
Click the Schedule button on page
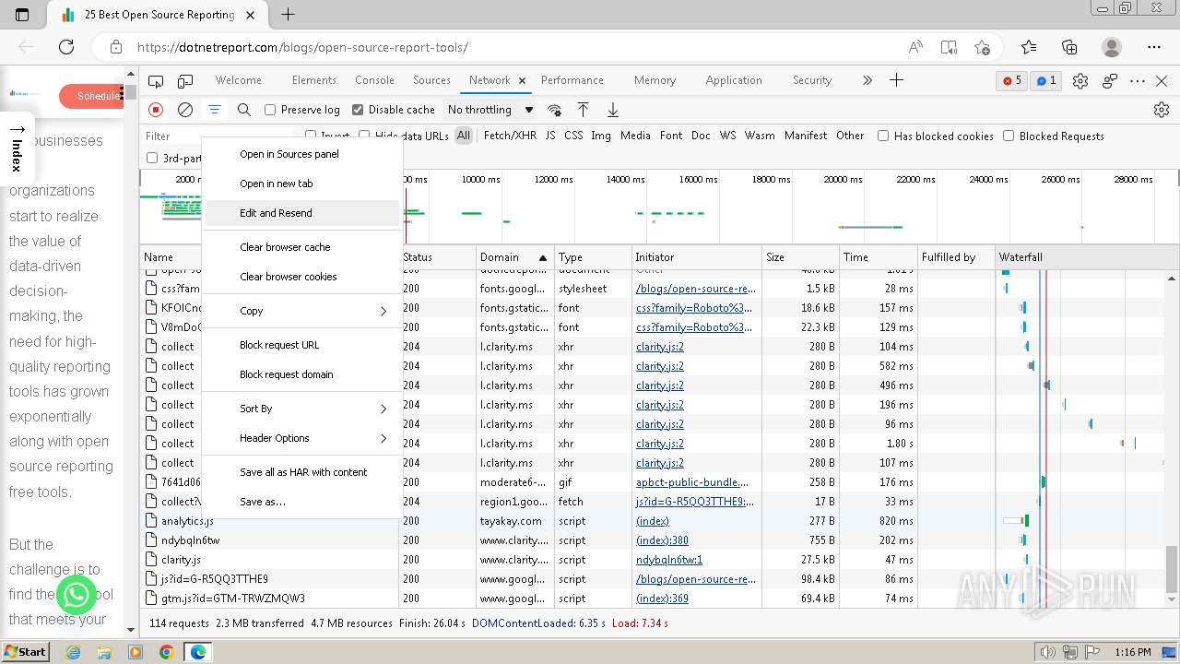(x=90, y=96)
